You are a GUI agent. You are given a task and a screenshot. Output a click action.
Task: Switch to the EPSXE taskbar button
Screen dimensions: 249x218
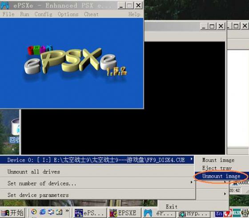tap(125, 213)
